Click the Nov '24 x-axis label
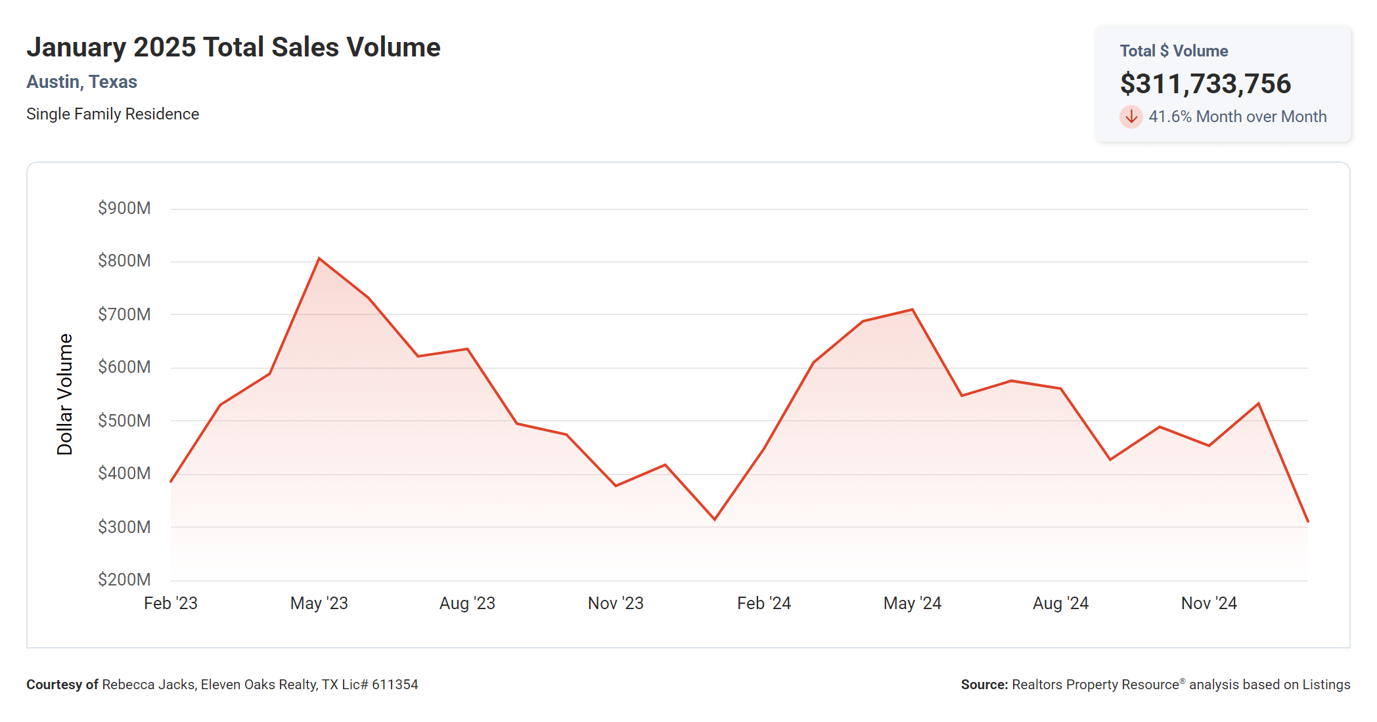The width and height of the screenshot is (1377, 722). click(1208, 603)
